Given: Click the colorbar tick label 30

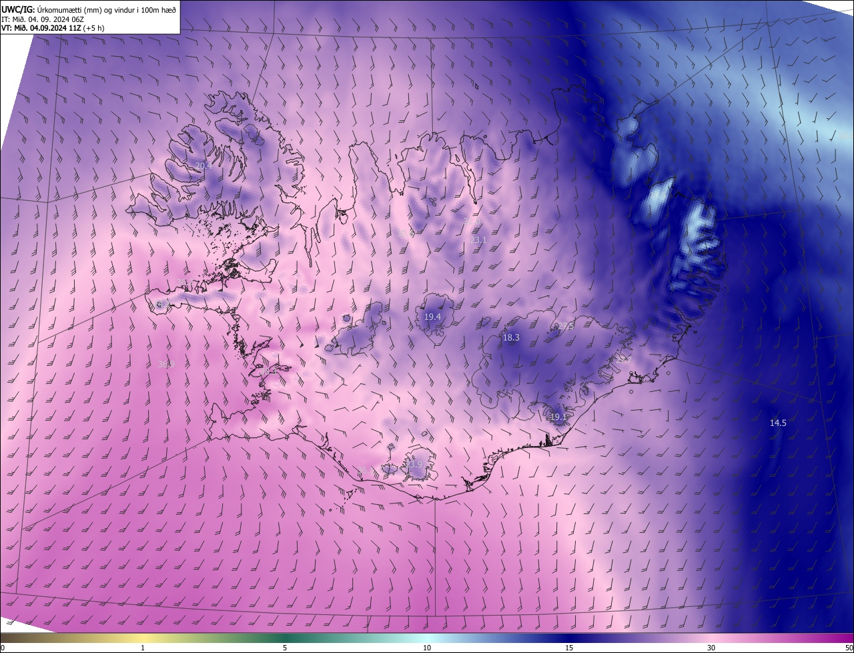Looking at the screenshot, I should click(x=711, y=648).
